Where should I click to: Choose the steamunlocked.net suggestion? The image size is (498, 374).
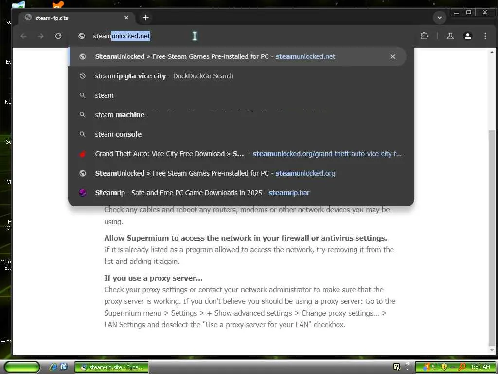pos(237,56)
